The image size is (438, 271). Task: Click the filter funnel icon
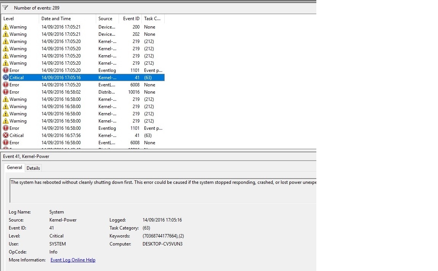point(5,8)
